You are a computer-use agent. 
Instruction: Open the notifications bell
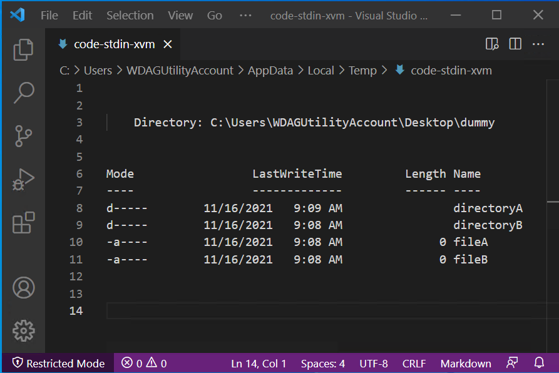click(x=539, y=363)
